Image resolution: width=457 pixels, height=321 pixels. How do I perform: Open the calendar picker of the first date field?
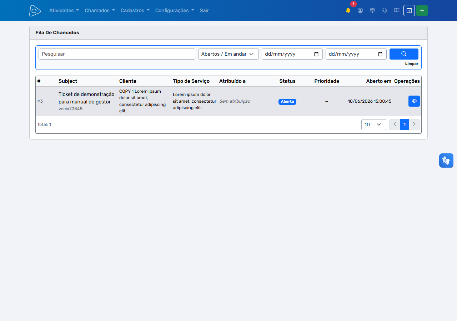point(316,54)
